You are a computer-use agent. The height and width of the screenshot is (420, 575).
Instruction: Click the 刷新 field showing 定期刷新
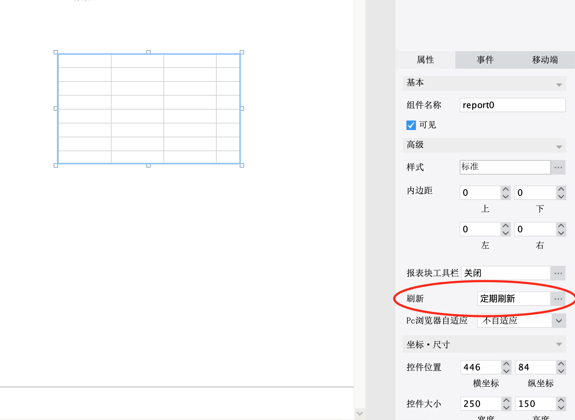pos(514,299)
